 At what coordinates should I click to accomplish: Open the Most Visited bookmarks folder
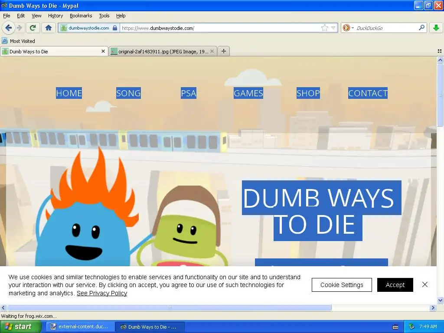coord(19,41)
